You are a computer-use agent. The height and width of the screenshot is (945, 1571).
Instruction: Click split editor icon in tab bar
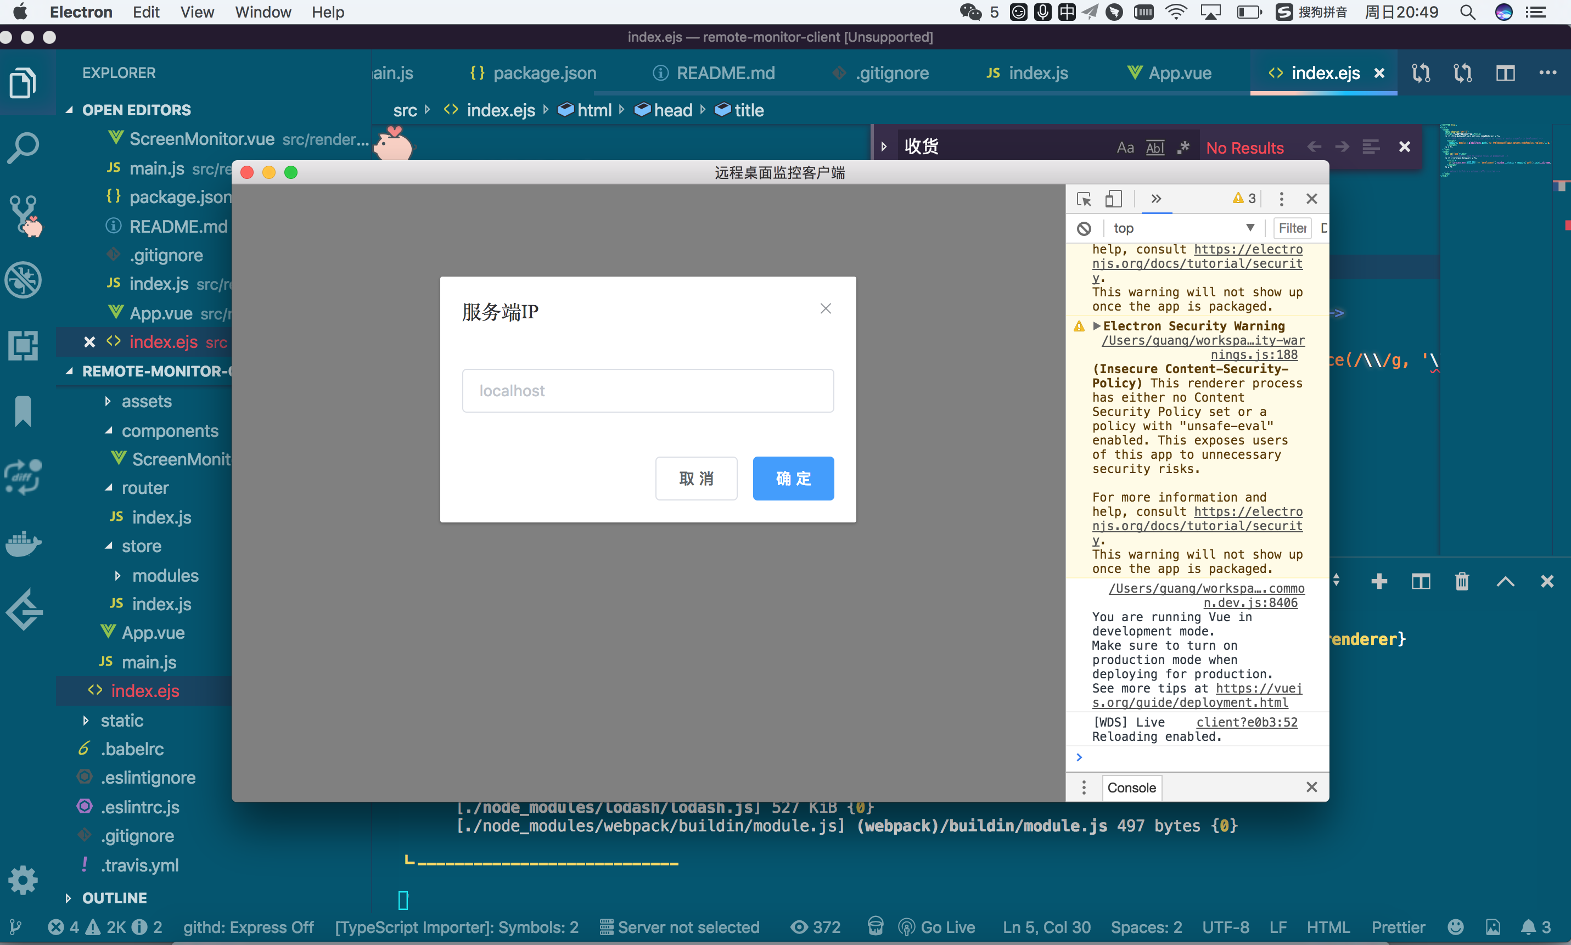(x=1506, y=73)
